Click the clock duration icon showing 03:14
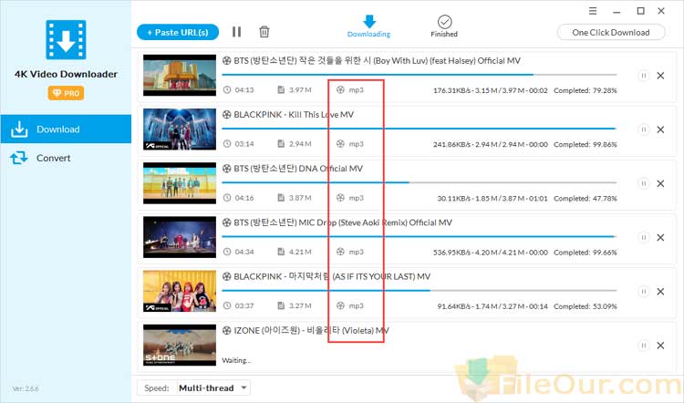Screen dimensions: 684x403 point(227,144)
